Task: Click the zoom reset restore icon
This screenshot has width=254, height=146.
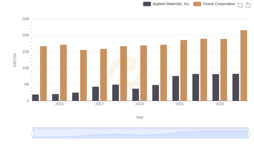Action: pos(248,5)
